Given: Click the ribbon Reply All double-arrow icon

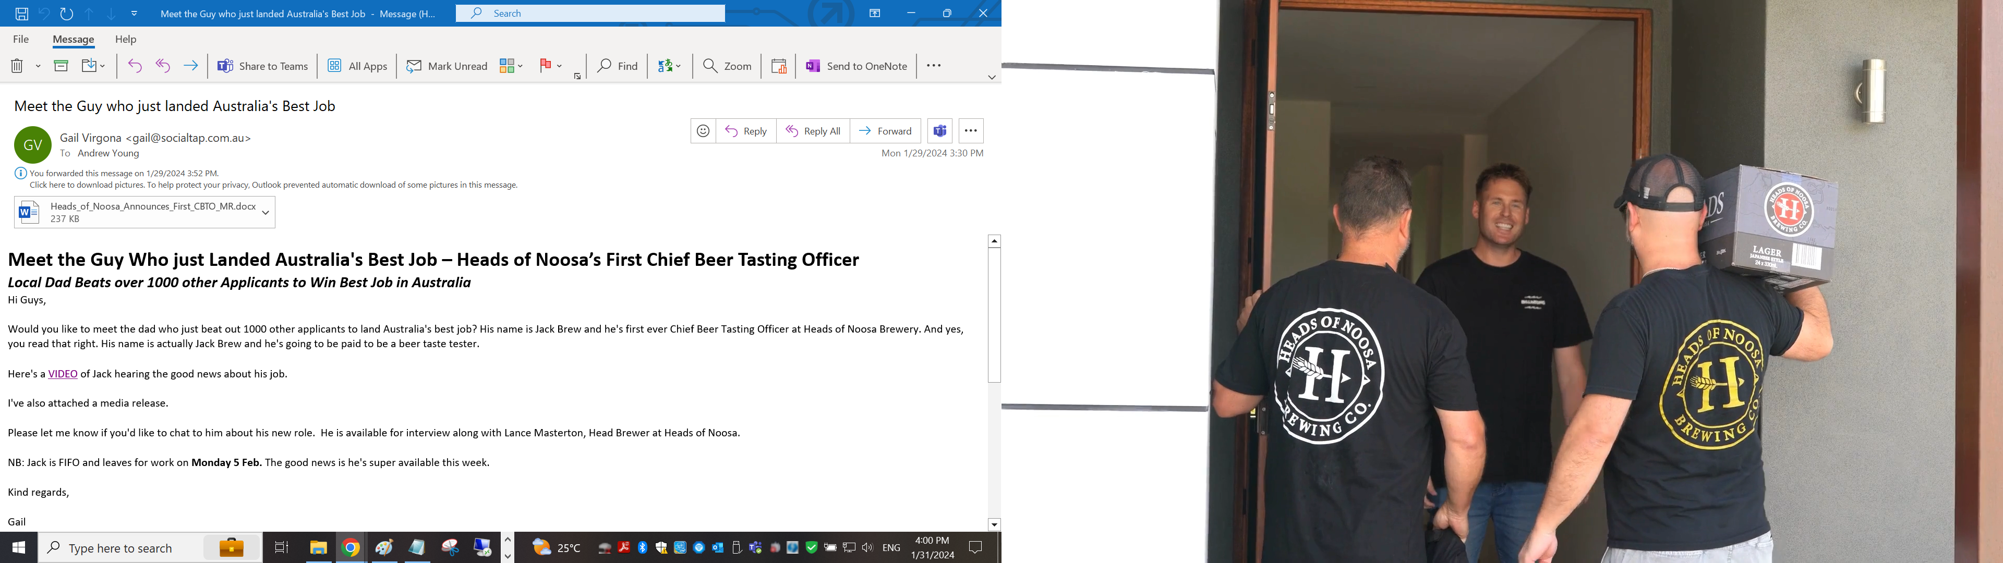Looking at the screenshot, I should [x=163, y=66].
